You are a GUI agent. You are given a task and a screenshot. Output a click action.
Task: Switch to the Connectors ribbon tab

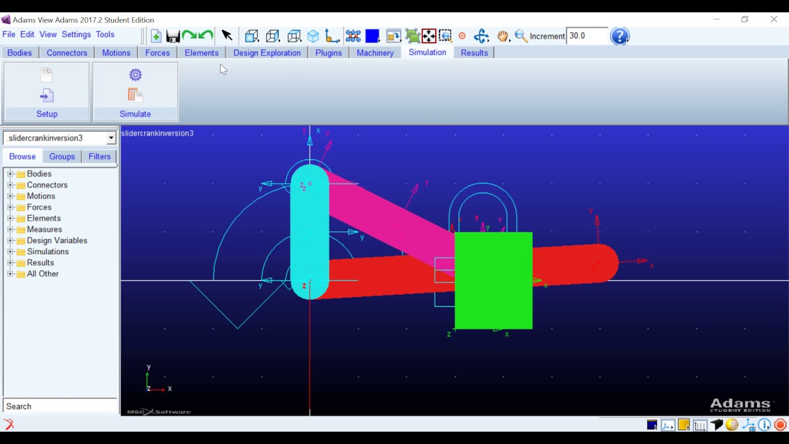(67, 52)
